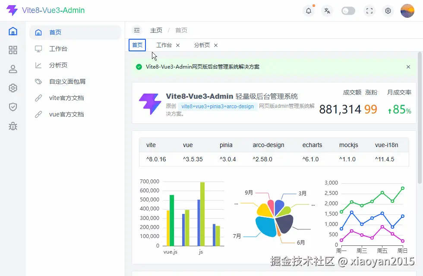Click the large lightning logo in info card
Viewport: 423px width, 276px height.
[x=150, y=104]
